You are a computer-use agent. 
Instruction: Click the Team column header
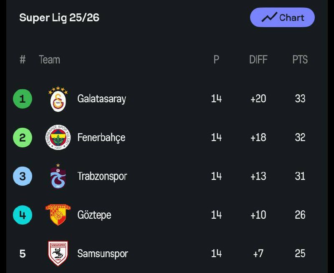point(49,60)
